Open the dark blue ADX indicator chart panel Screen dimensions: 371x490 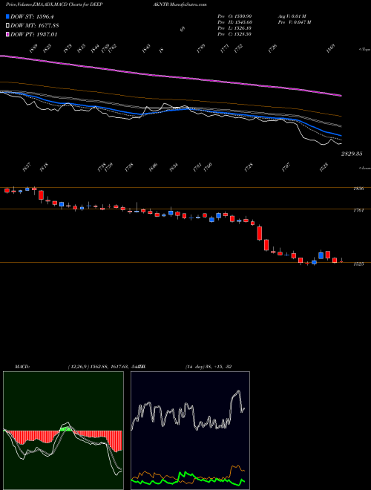click(x=190, y=431)
